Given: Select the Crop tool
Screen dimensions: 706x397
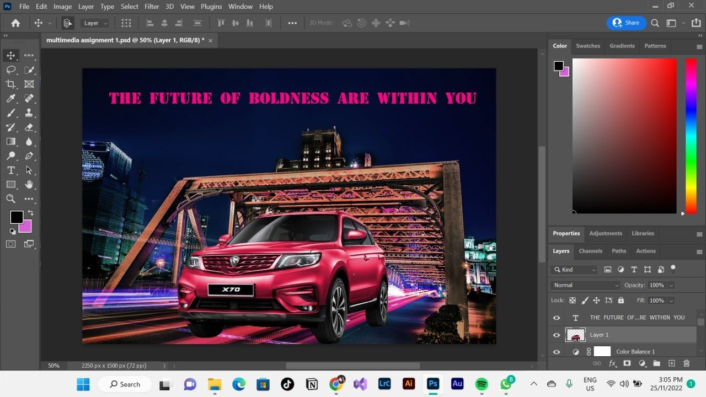Looking at the screenshot, I should (x=10, y=84).
